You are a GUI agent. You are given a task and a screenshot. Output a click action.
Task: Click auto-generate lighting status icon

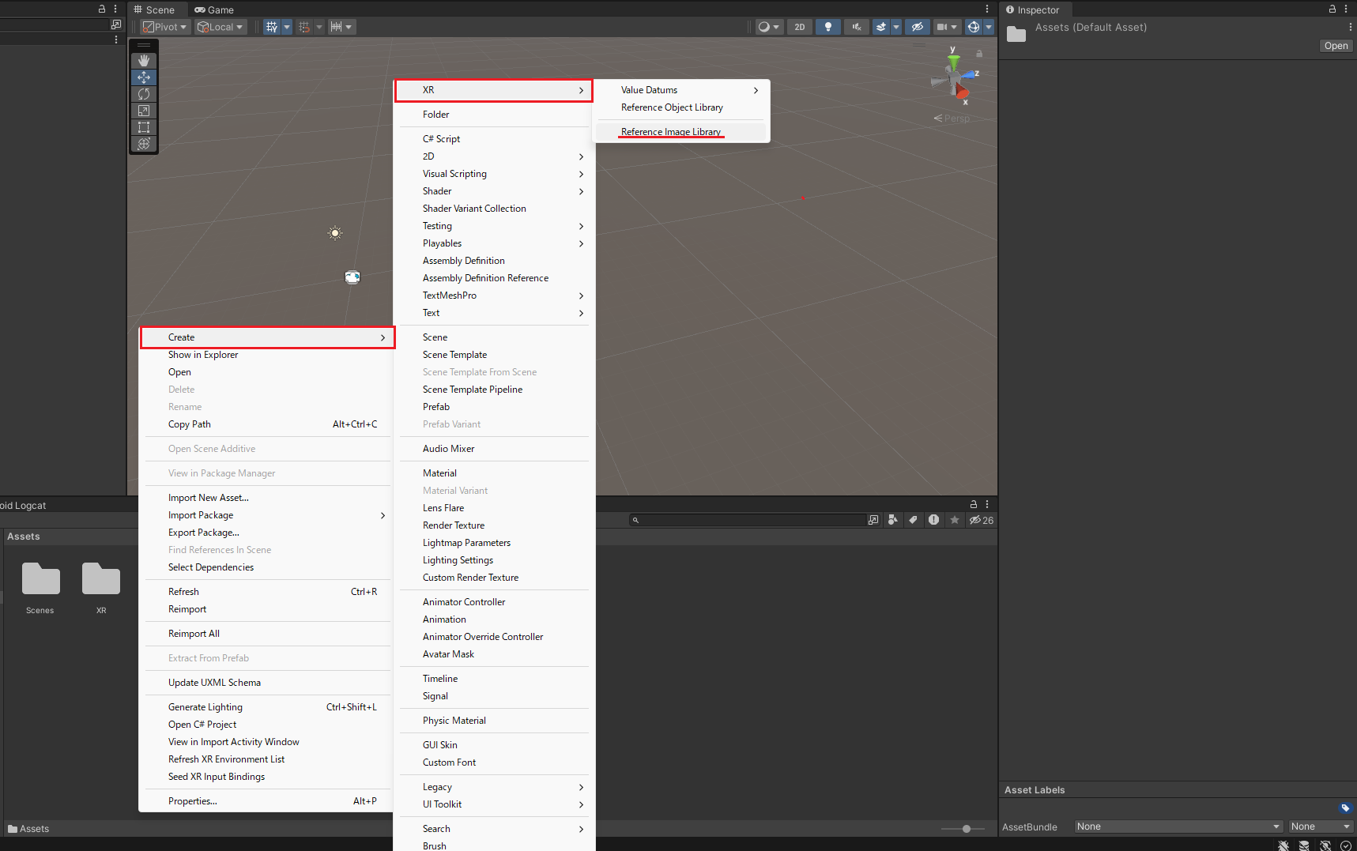point(1325,845)
